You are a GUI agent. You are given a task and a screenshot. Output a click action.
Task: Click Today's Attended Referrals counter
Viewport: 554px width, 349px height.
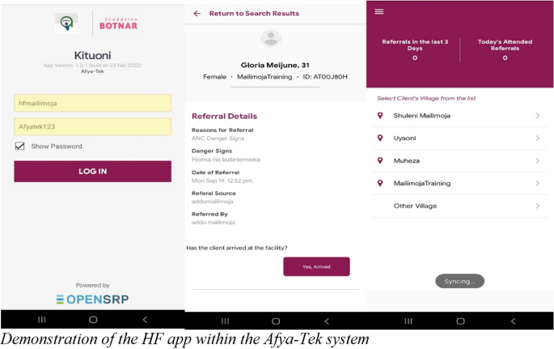[505, 49]
